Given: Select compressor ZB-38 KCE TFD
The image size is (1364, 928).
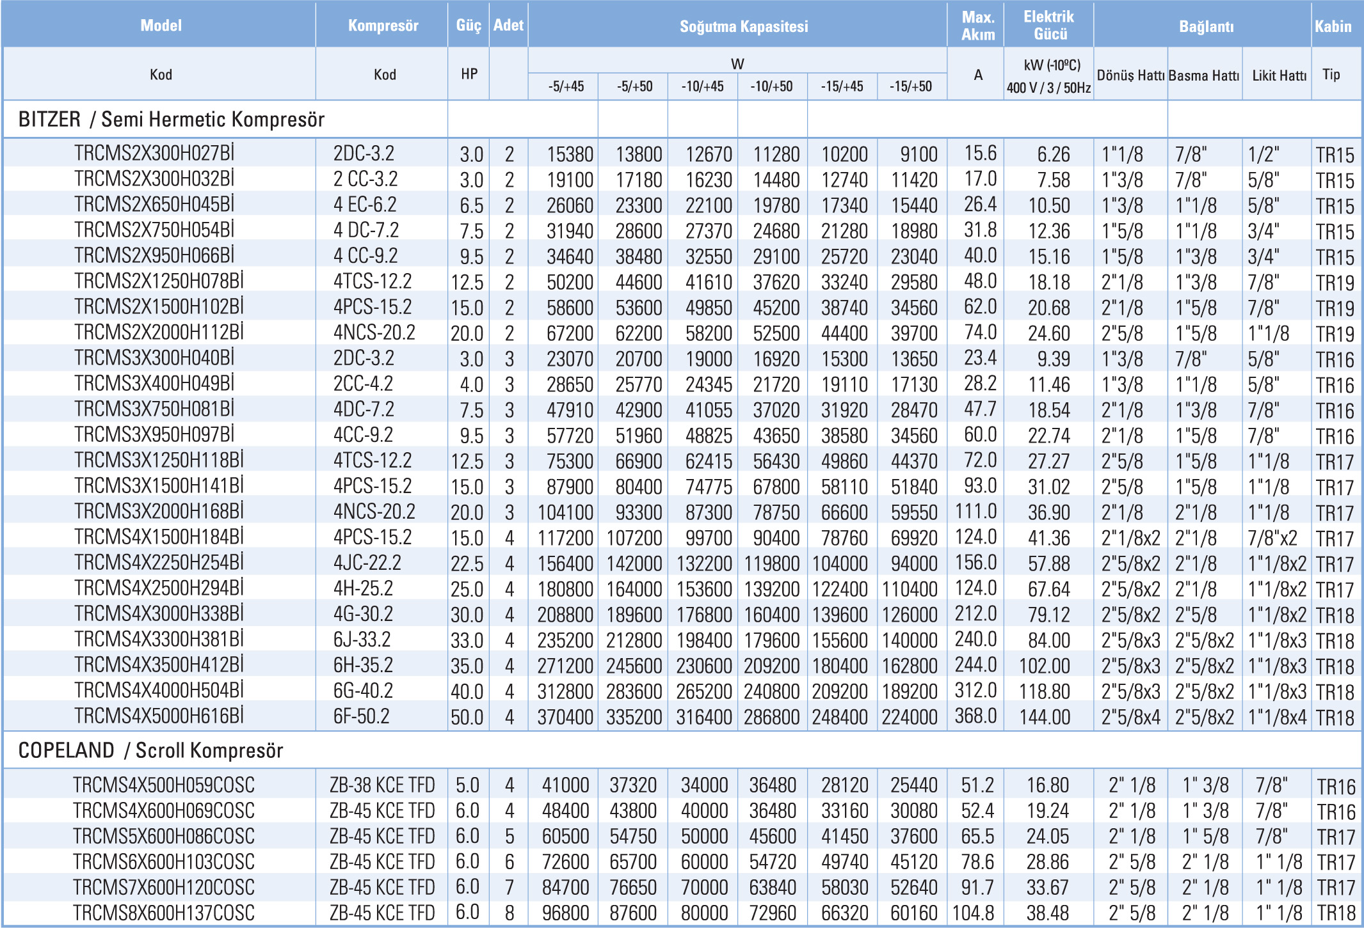Looking at the screenshot, I should [x=382, y=785].
